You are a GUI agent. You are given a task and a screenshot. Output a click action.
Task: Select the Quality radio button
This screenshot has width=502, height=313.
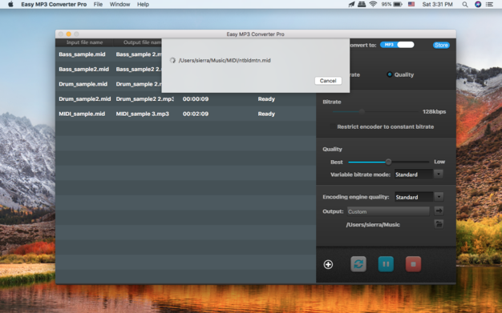tap(390, 74)
